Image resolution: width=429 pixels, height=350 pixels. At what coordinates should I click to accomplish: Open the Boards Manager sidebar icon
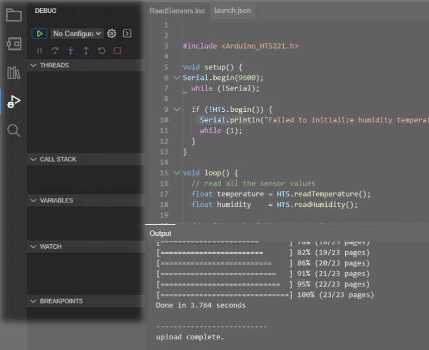13,44
